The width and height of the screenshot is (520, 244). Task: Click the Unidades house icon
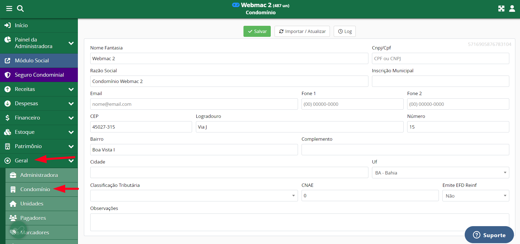coord(13,204)
